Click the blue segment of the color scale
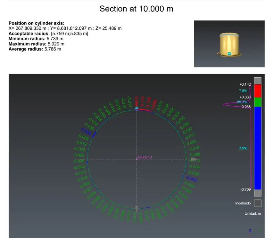The image size is (273, 238). click(258, 148)
